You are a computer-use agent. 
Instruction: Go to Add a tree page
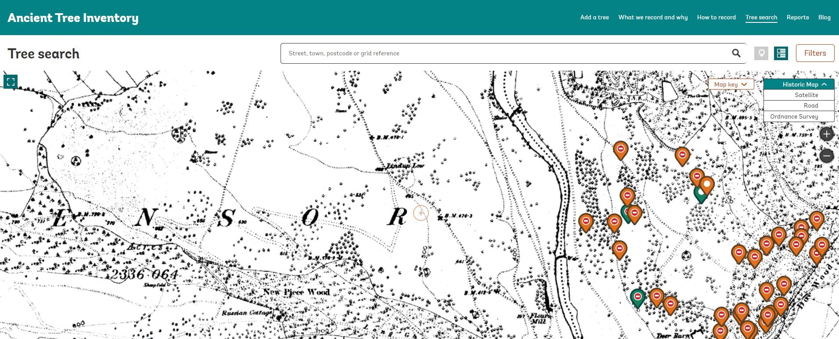594,17
